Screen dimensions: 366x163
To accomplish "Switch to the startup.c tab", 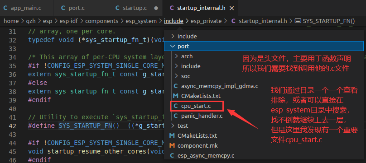I will click(135, 8).
